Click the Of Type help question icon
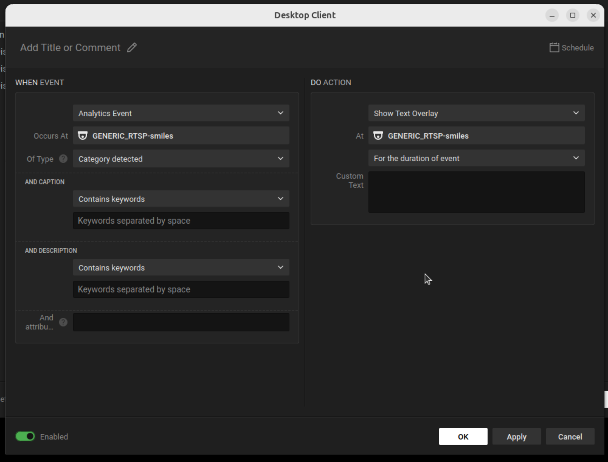 tap(63, 159)
